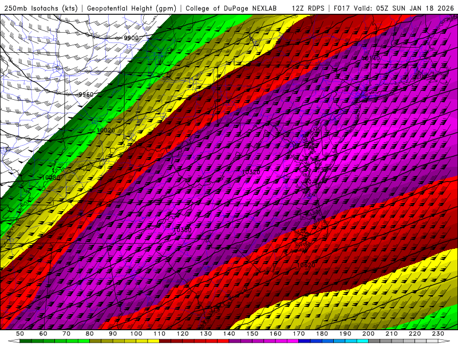Image resolution: width=458 pixels, height=344 pixels.
Task: Select the bright red swatch before 140 kts
Action: (x=223, y=341)
